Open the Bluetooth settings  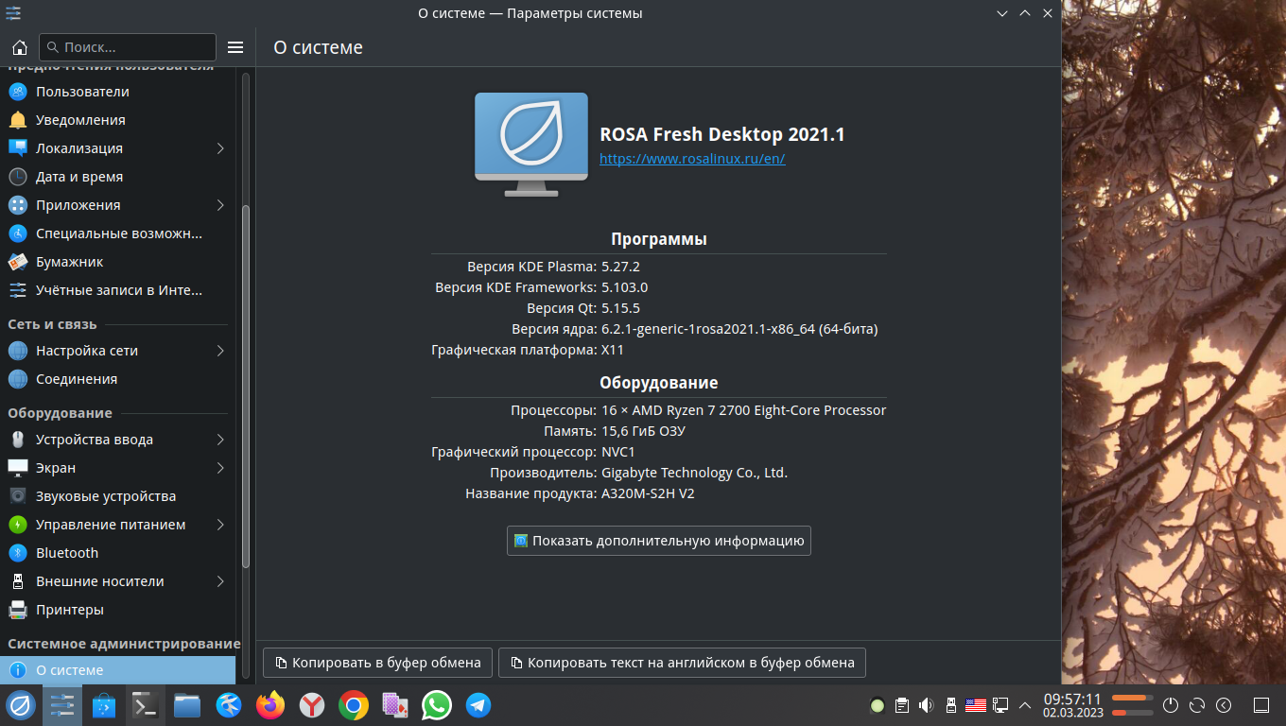pos(118,553)
